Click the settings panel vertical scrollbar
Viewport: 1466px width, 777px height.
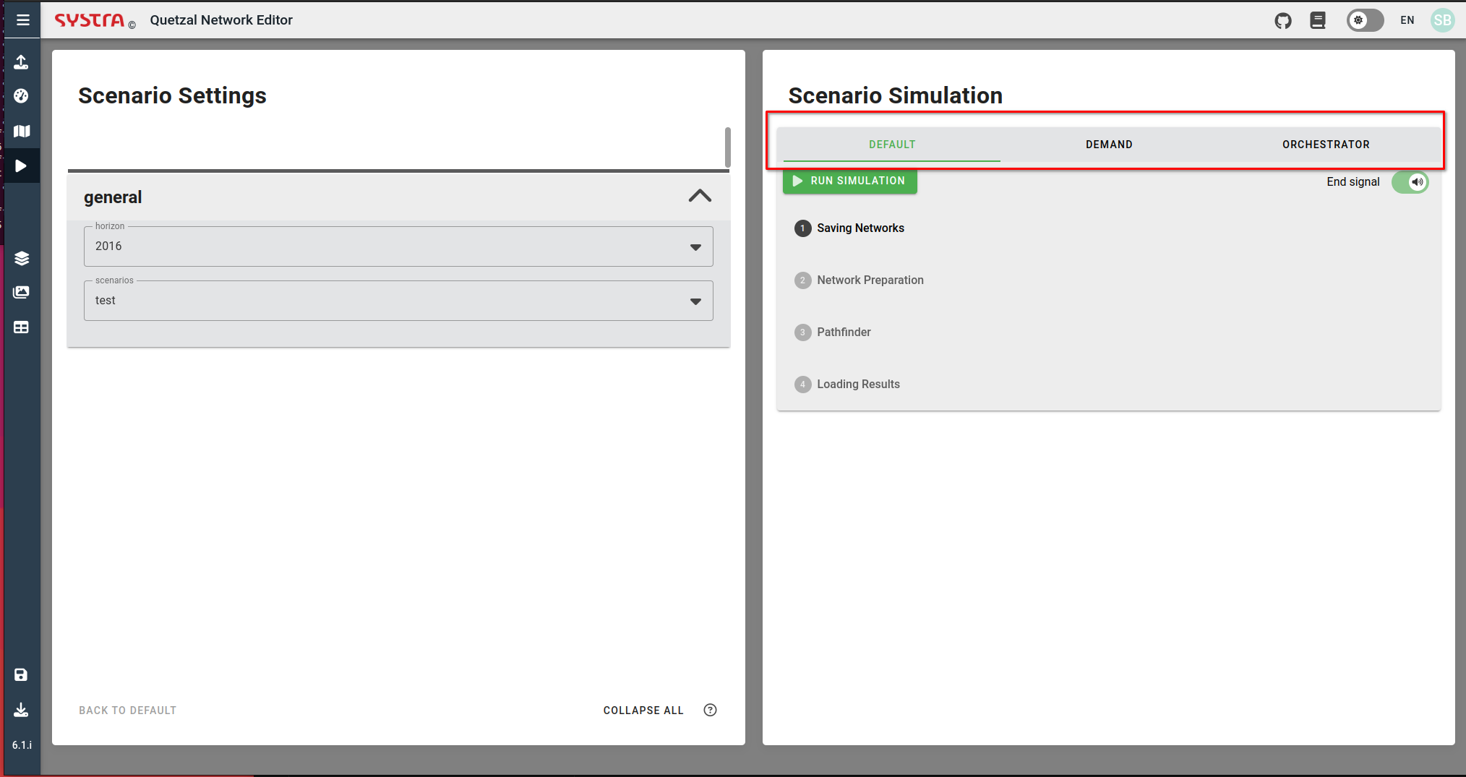pyautogui.click(x=728, y=147)
